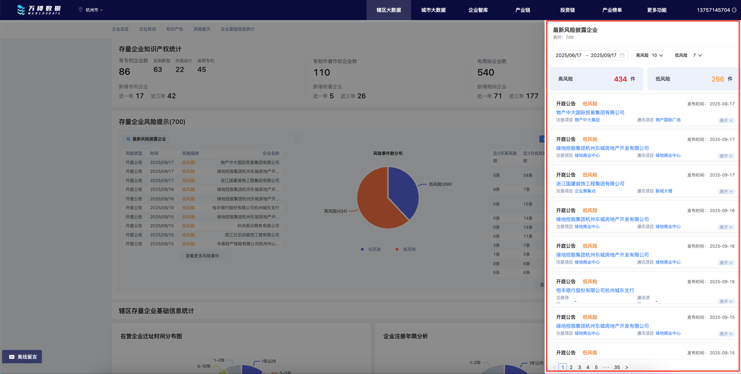Expand 物产中大国际贸易集团 entry with 展开
This screenshot has width=741, height=374.
tap(726, 120)
